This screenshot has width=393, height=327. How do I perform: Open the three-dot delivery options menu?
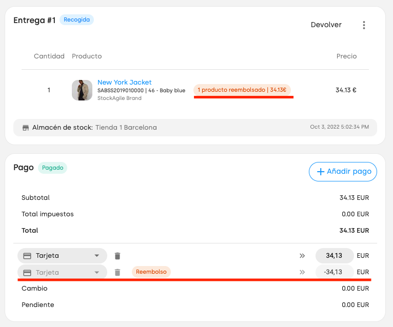[364, 25]
